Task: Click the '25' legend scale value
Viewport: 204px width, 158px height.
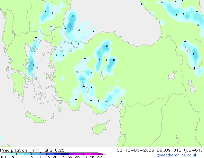Action: 62,157
